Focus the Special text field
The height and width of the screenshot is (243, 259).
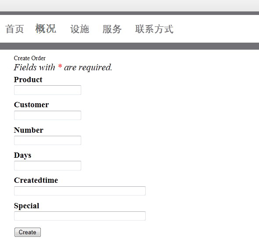[80, 216]
